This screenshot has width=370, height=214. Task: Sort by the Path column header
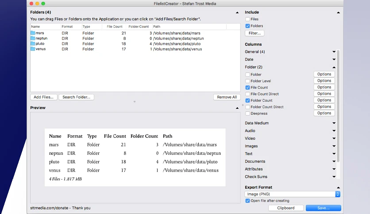(189, 27)
